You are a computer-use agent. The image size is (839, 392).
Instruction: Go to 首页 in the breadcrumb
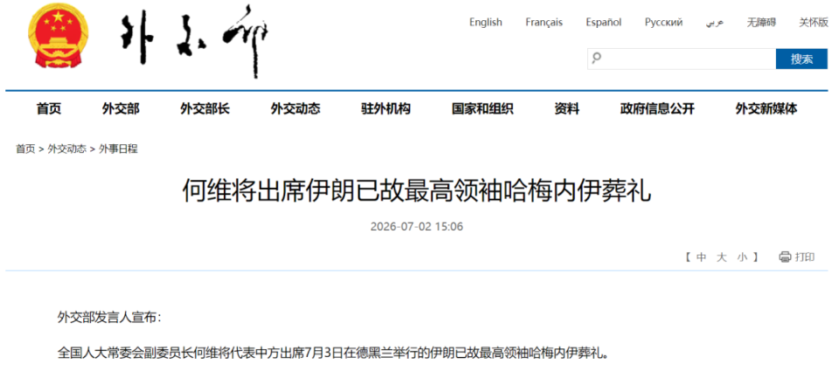click(x=25, y=149)
